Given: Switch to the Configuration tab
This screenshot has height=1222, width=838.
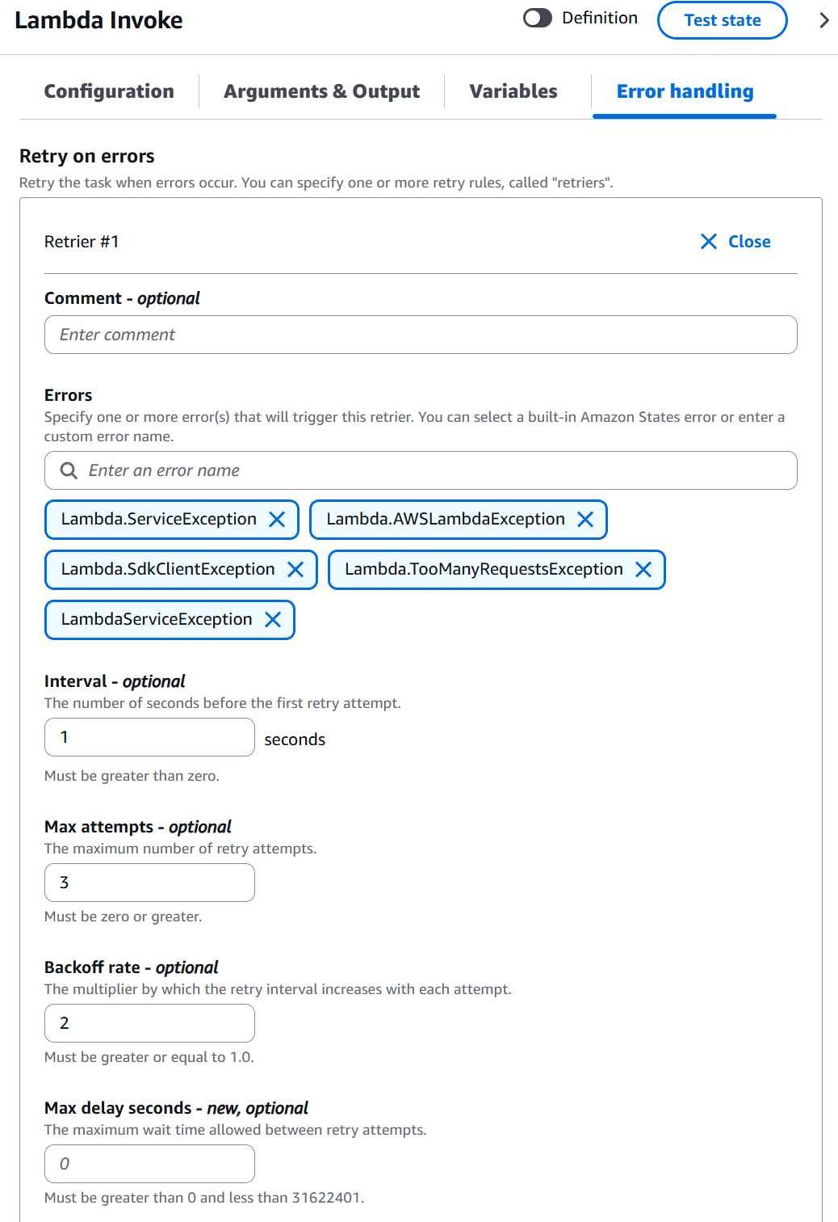Looking at the screenshot, I should click(109, 91).
